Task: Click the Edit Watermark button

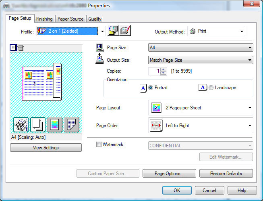Action: click(226, 157)
